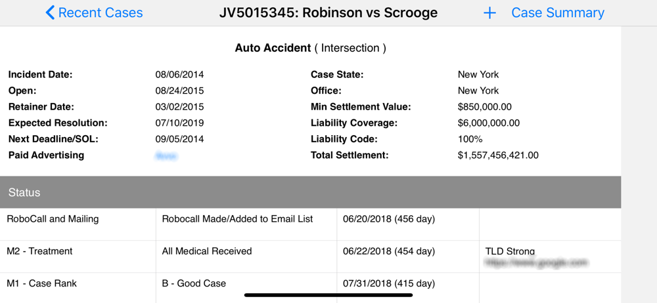The image size is (657, 303).
Task: Select Robocall Made/Added to Email List cell
Action: pyautogui.click(x=246, y=224)
